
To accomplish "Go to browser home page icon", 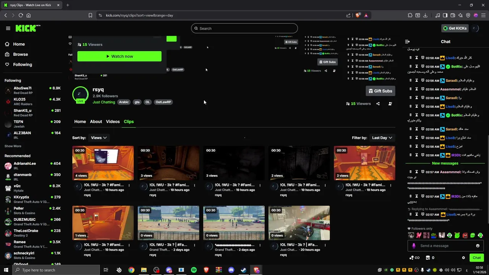I will click(x=28, y=15).
